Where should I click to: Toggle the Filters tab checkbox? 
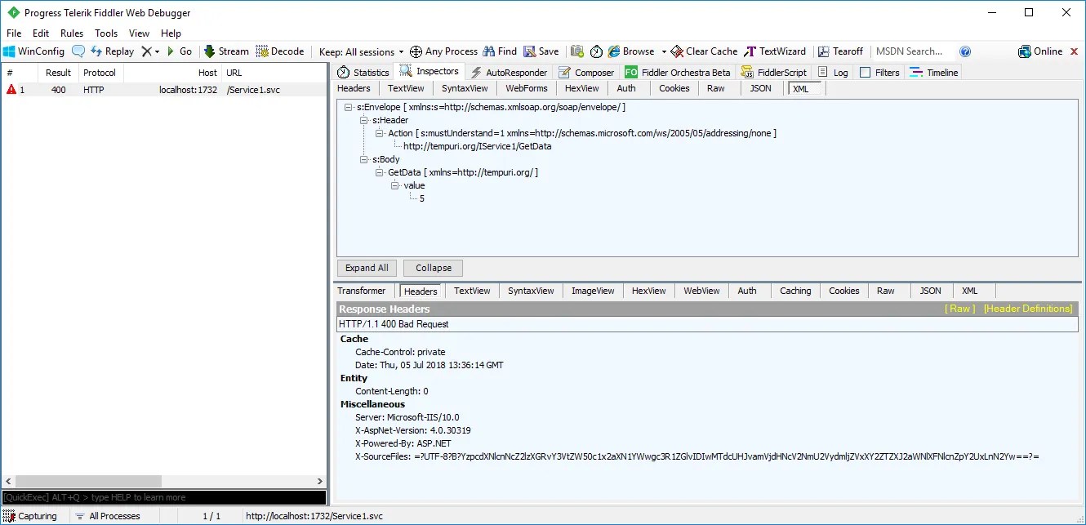[866, 72]
